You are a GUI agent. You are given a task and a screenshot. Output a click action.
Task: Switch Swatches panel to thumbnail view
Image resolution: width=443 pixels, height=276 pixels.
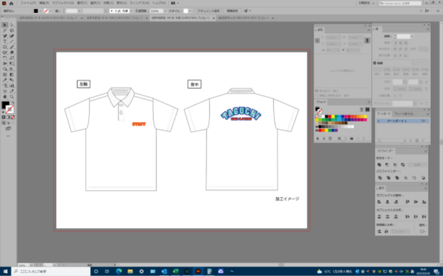click(367, 110)
